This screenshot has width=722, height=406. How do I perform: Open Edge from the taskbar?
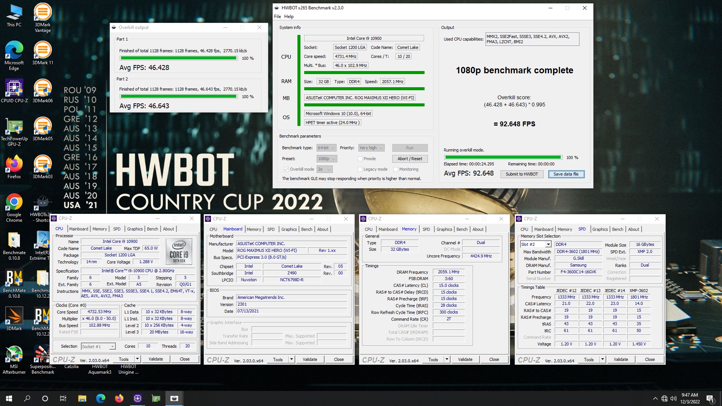coord(101,398)
